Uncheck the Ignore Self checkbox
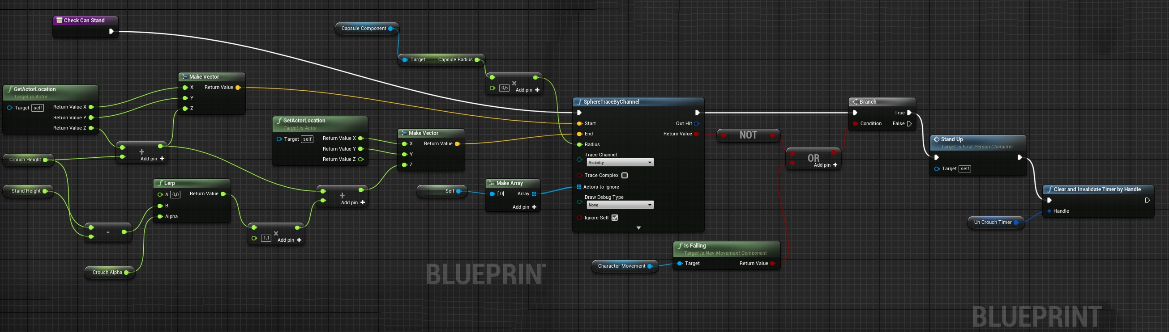The image size is (1169, 332). [615, 218]
